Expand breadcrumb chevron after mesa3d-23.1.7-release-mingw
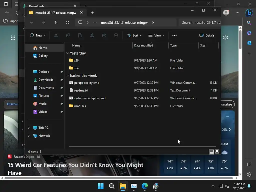This screenshot has height=192, width=256. (153, 22)
